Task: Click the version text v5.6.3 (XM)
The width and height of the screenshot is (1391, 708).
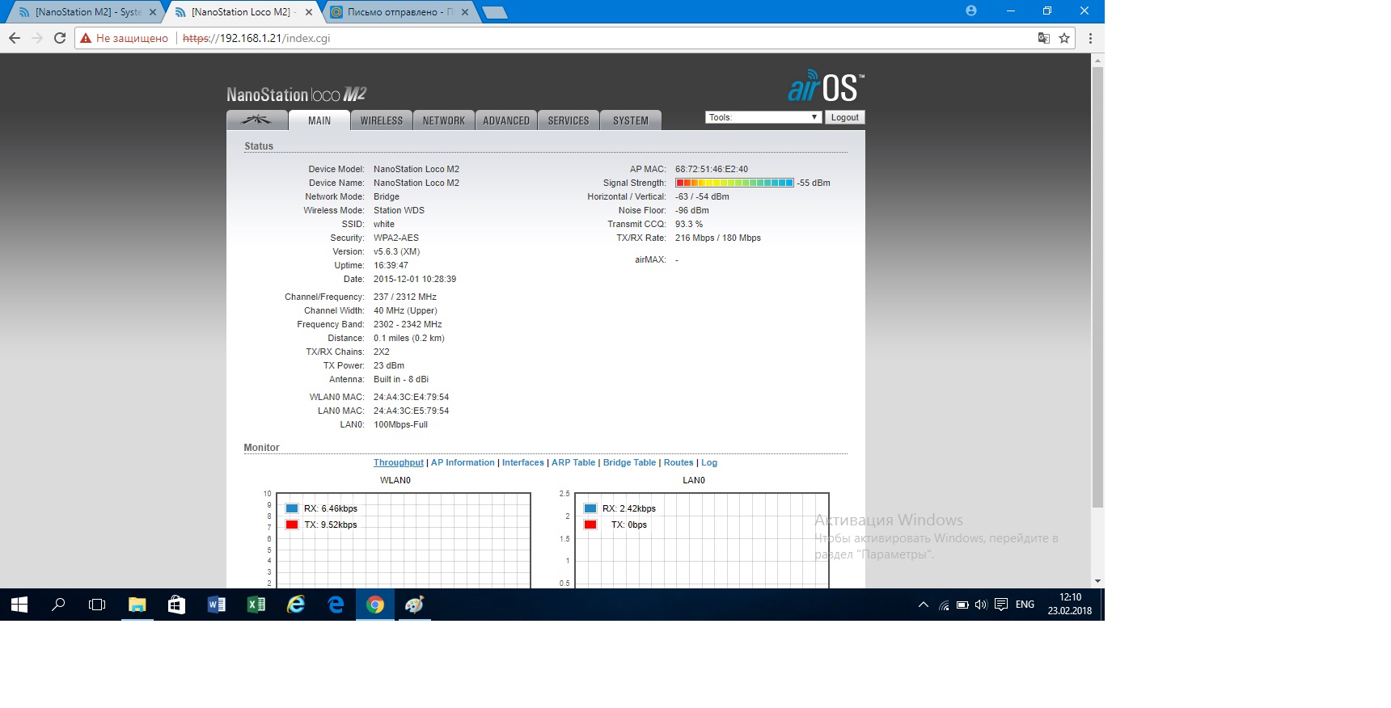Action: point(396,251)
